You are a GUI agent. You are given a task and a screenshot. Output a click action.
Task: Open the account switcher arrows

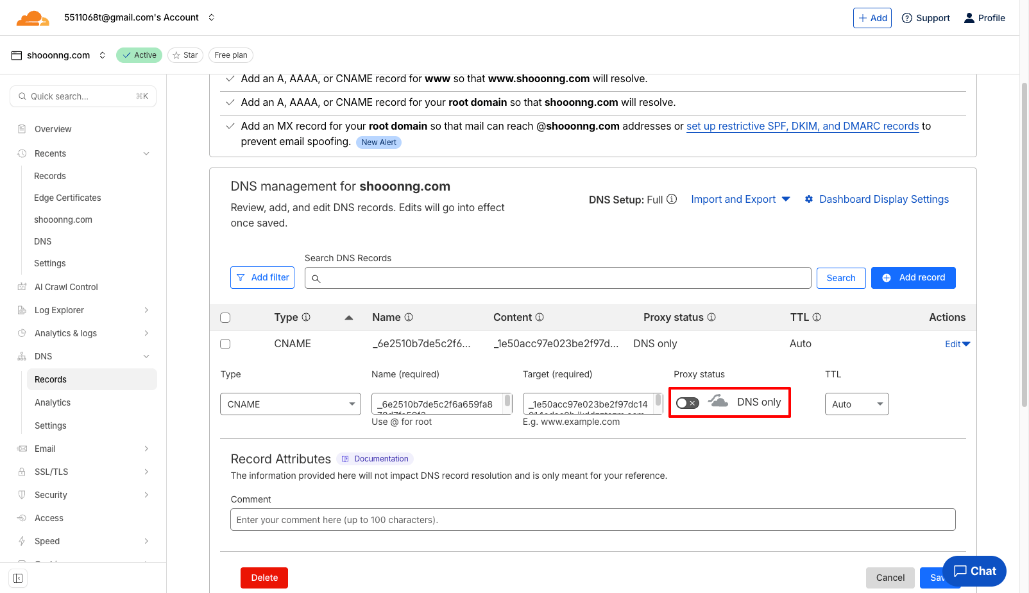[212, 17]
